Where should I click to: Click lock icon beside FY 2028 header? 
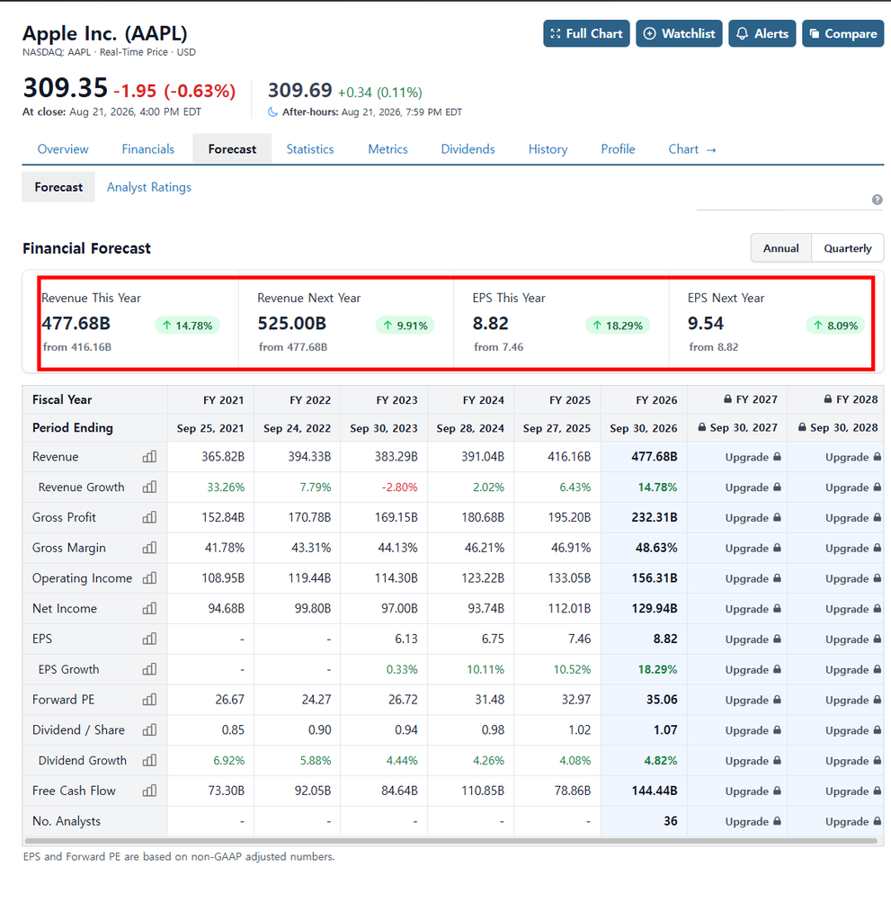pyautogui.click(x=827, y=398)
